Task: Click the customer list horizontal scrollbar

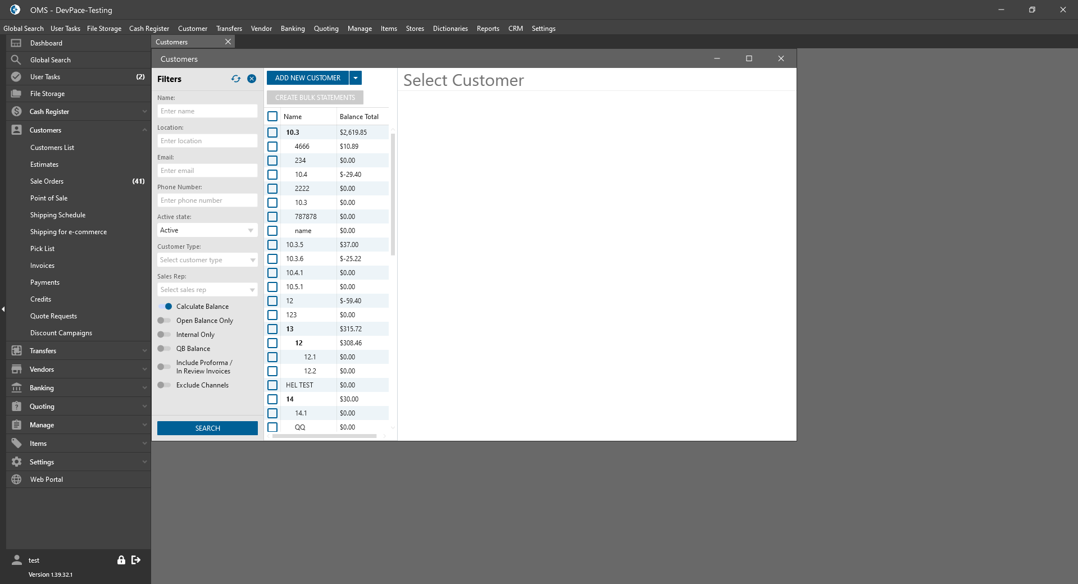Action: 324,436
